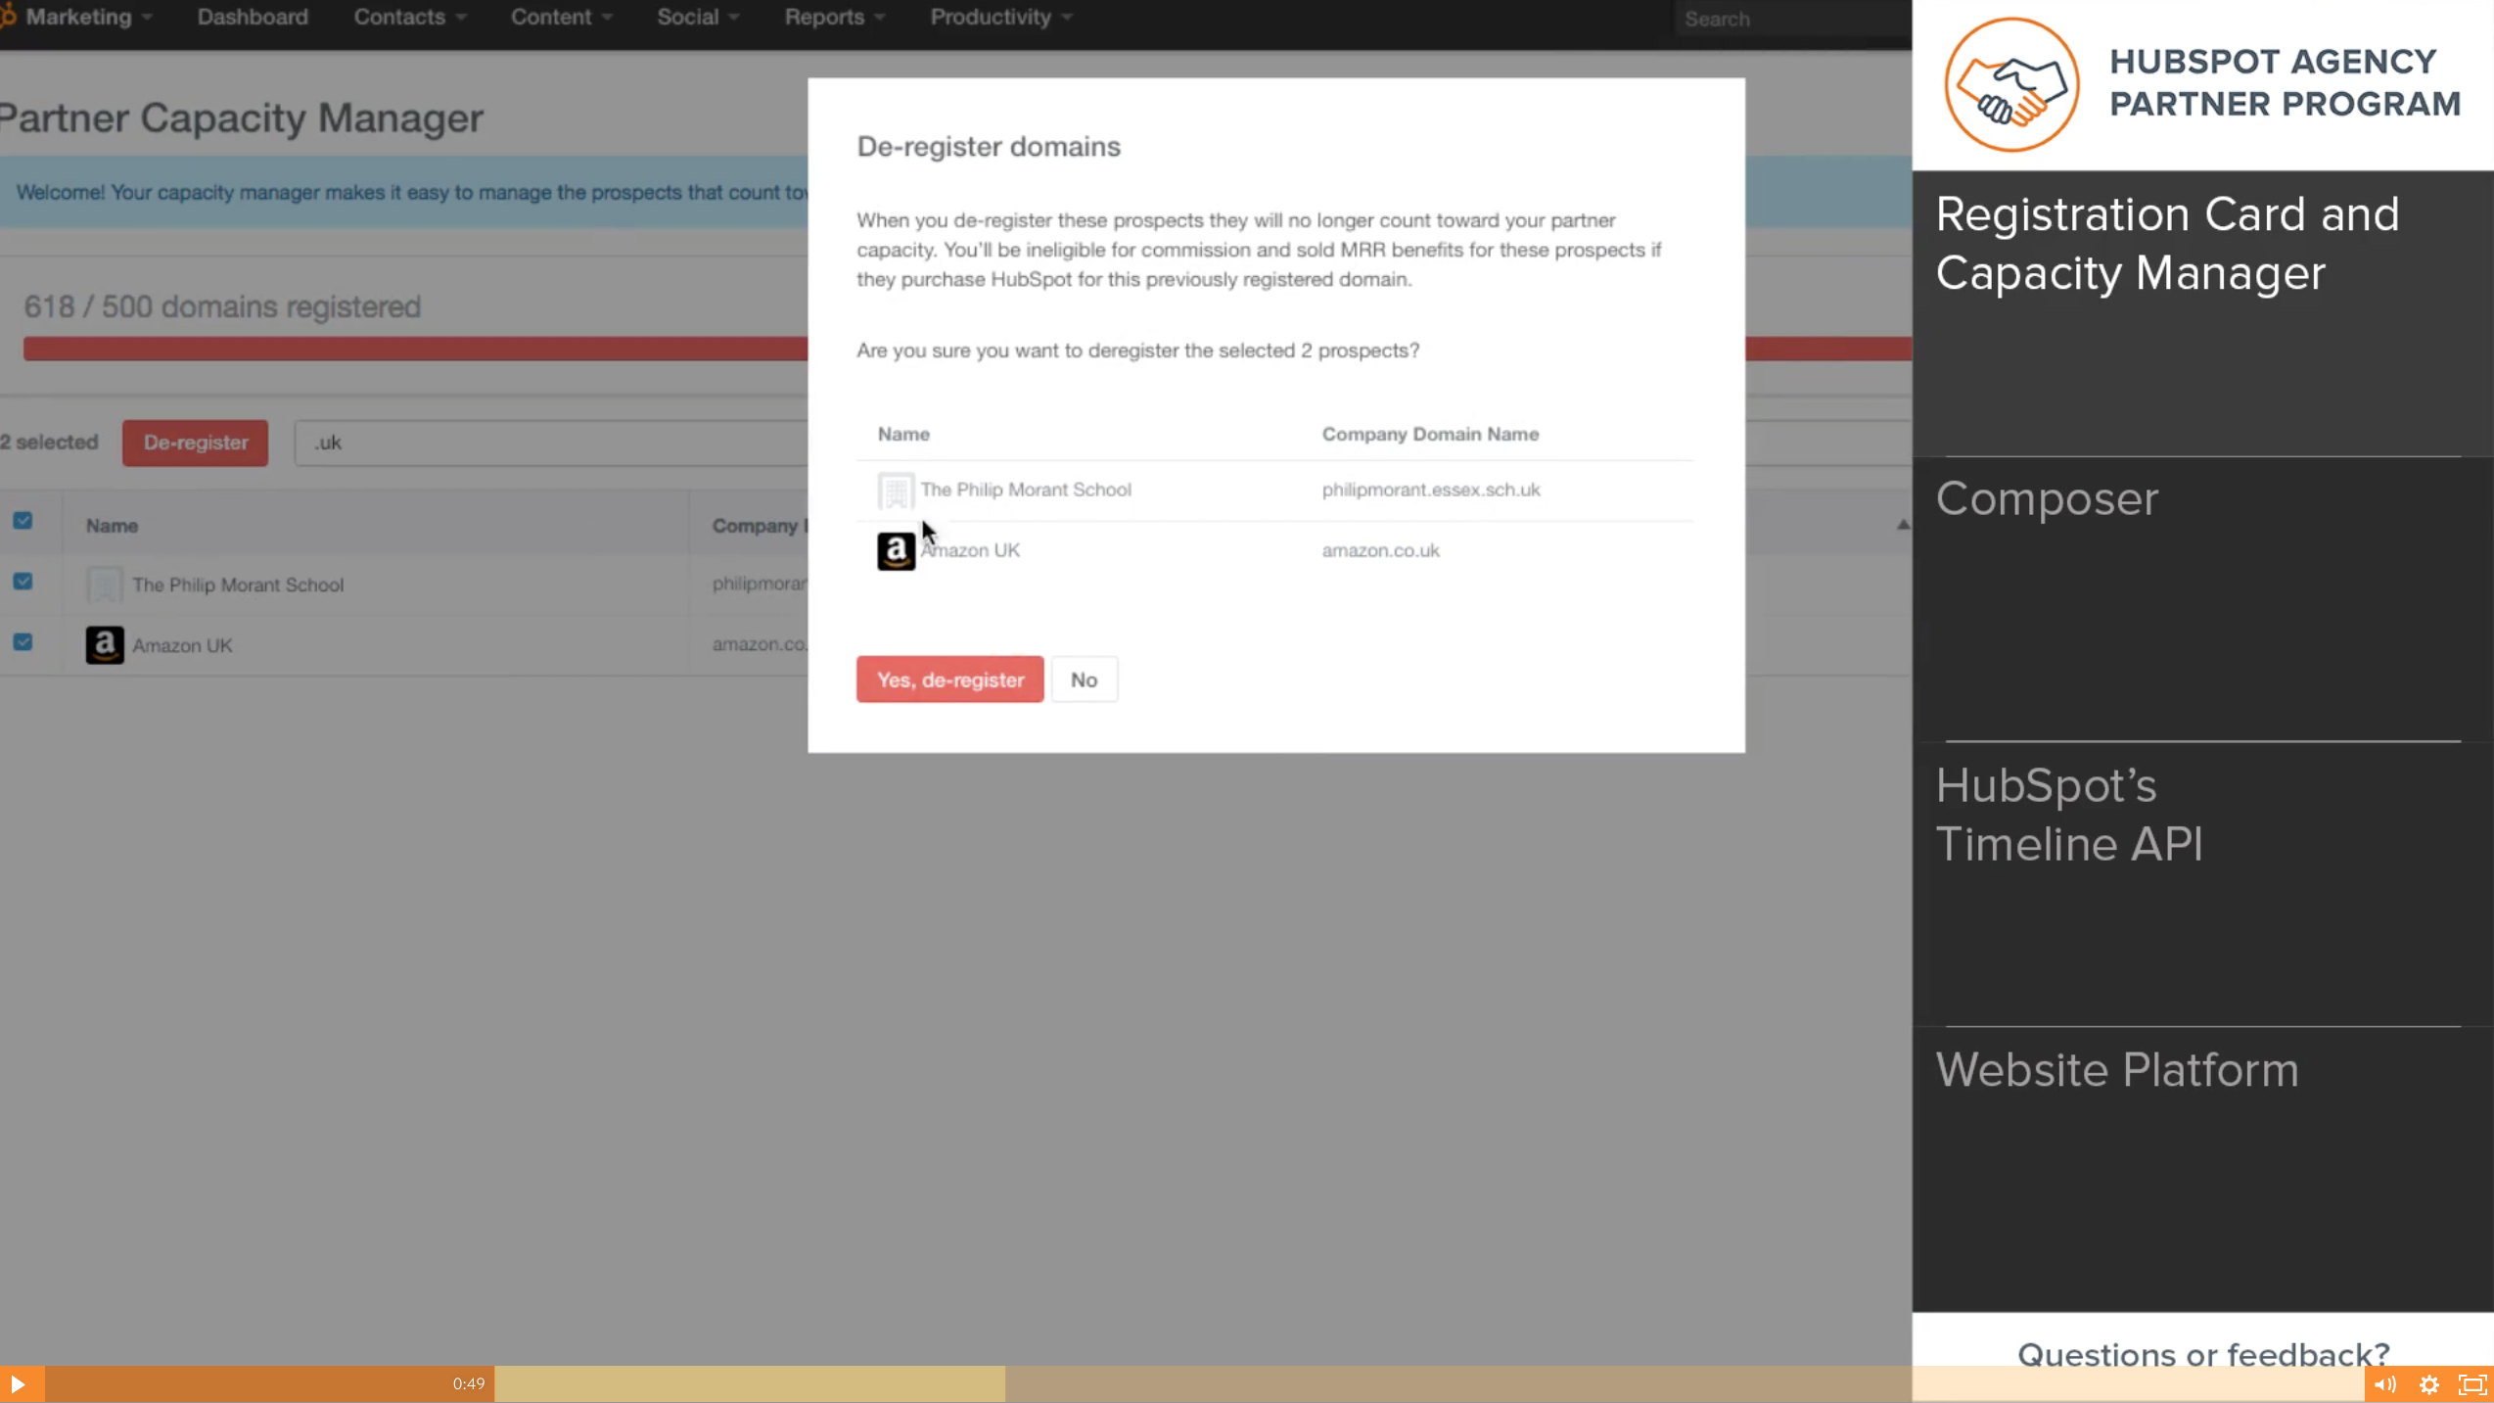Click the .uk domain filter field
This screenshot has width=2494, height=1403.
pos(551,443)
